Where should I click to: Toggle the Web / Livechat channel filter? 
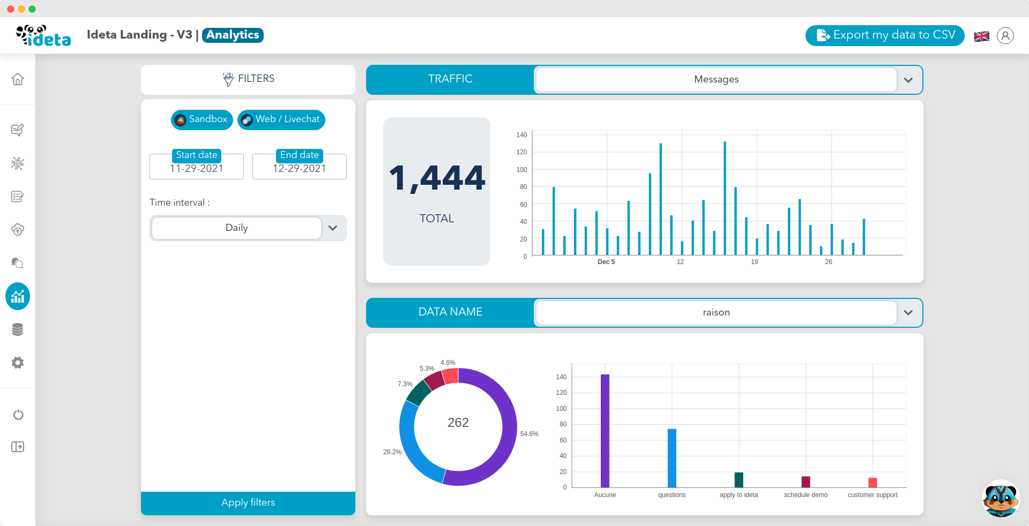point(281,119)
